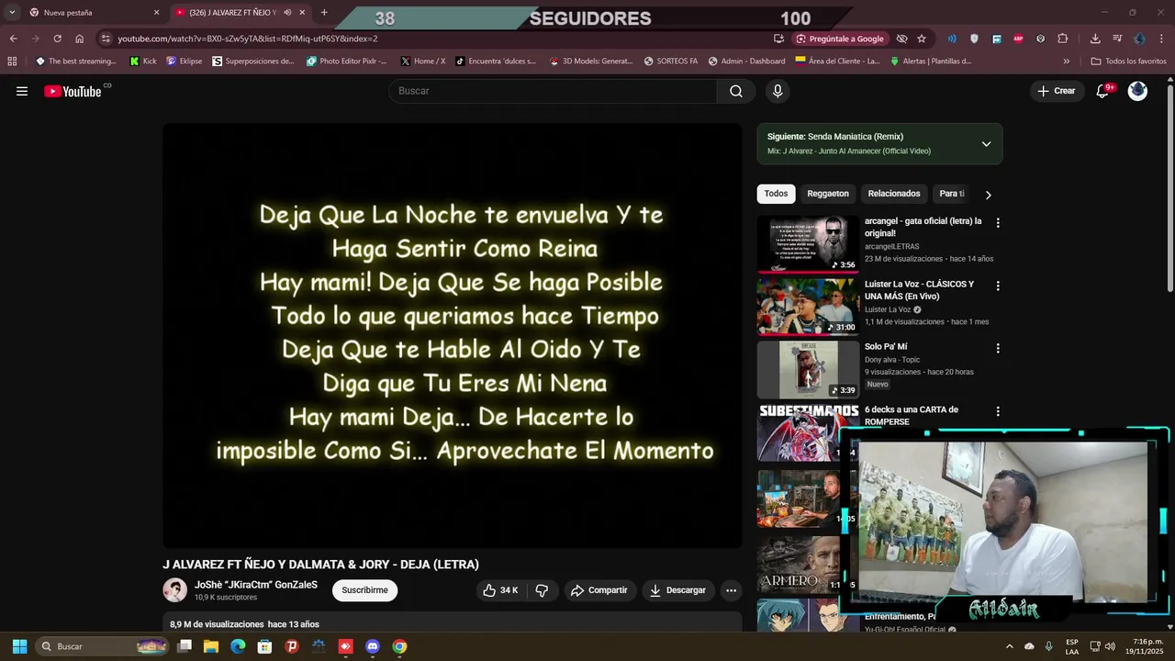Dislike the video with thumbs down

click(542, 590)
